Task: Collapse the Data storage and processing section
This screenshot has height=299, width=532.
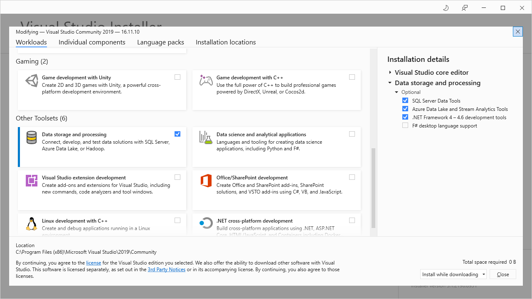Action: [x=390, y=83]
